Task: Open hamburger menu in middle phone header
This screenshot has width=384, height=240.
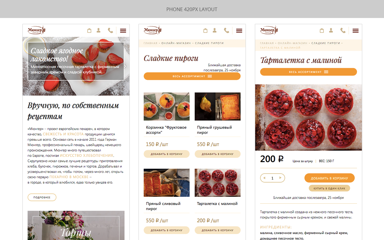Action: point(239,31)
